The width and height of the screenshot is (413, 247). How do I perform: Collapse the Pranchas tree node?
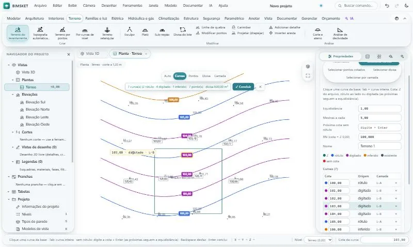[x=9, y=177]
